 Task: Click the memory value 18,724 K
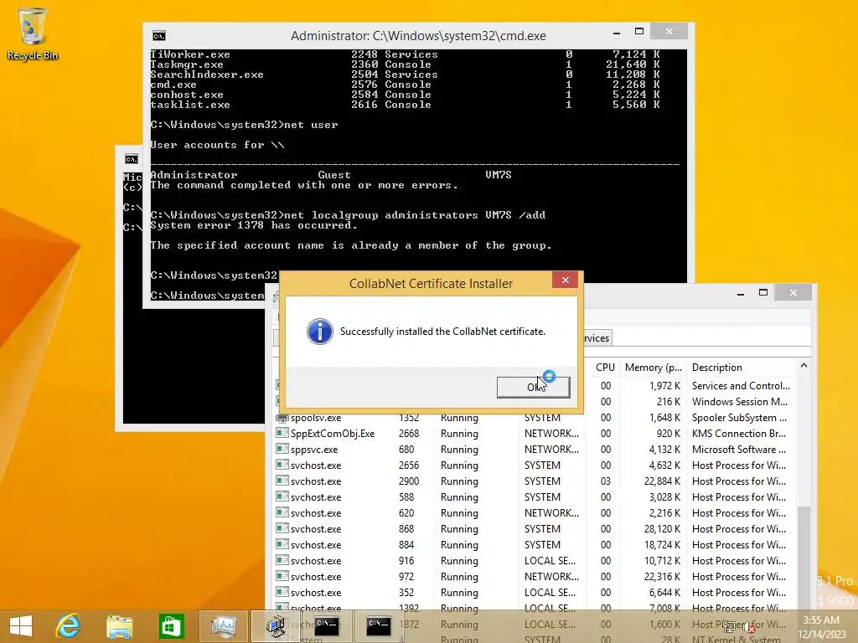coord(662,544)
